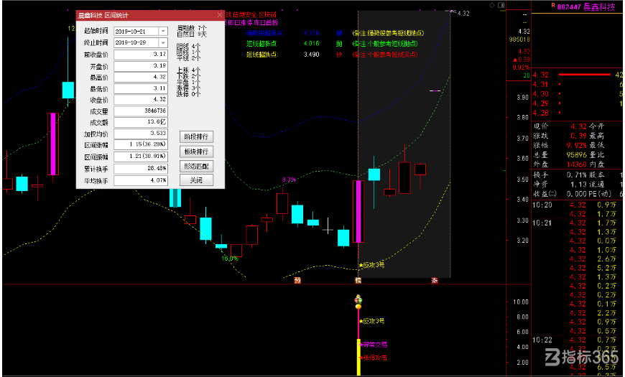625x377 pixels.
Task: Click the order book price 4.29
Action: click(x=540, y=103)
